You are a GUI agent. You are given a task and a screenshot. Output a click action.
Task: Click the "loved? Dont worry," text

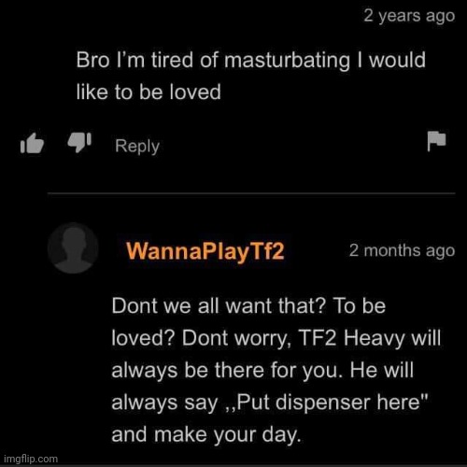pos(202,338)
